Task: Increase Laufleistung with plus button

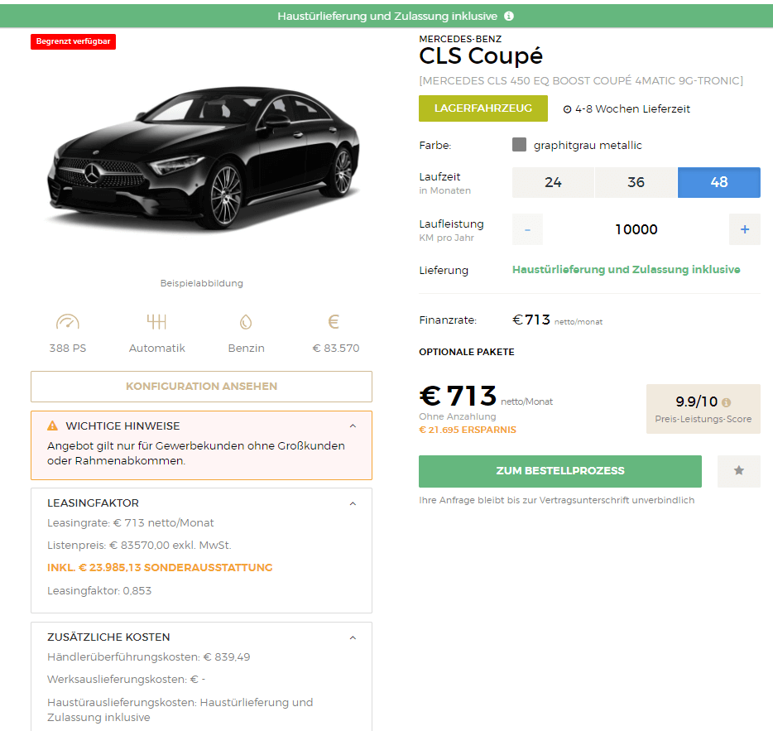Action: (744, 229)
